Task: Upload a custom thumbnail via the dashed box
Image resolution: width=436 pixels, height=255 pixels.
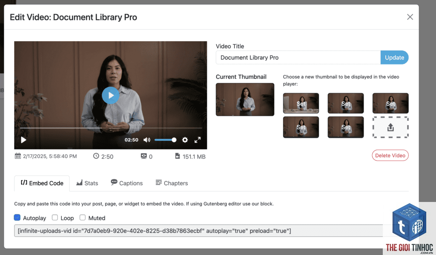Action: pos(390,127)
